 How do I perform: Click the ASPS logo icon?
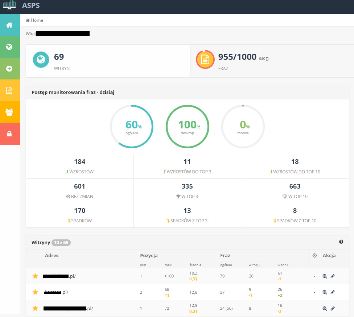pyautogui.click(x=10, y=5)
